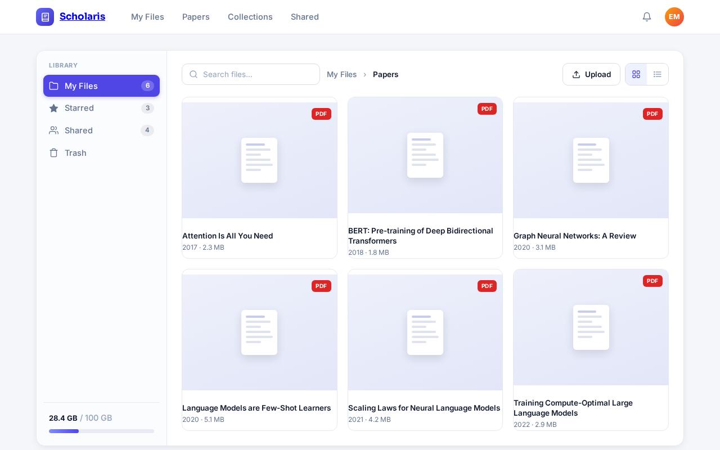Click PDF badge on Scaling Laws card

487,286
